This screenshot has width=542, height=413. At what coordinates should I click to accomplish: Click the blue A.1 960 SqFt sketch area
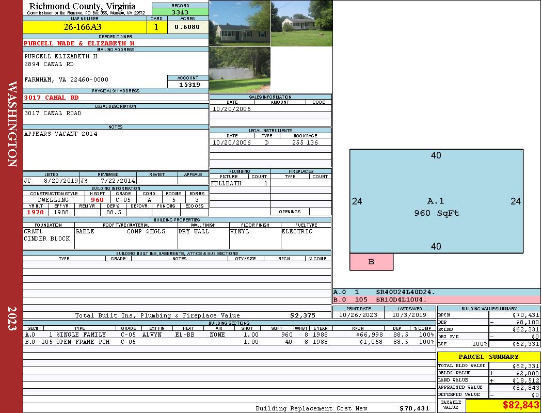[436, 206]
